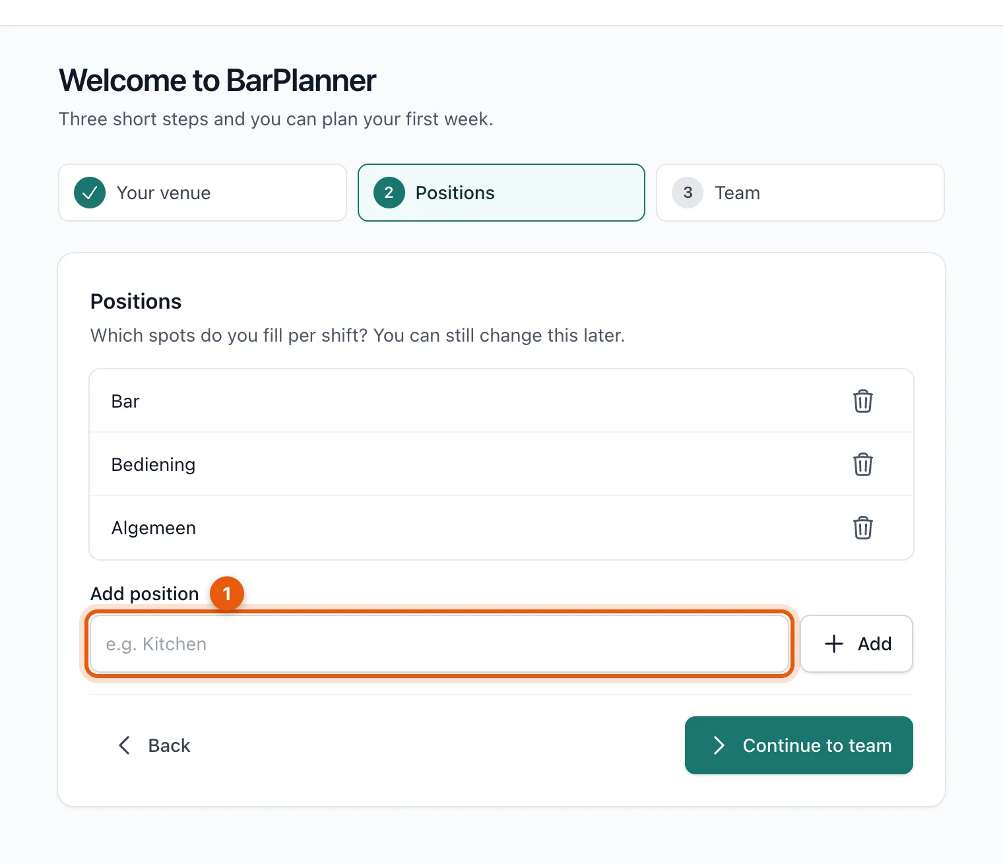Viewport: 1003px width, 864px height.
Task: Remove the Bediening position with trash icon
Action: pos(862,464)
